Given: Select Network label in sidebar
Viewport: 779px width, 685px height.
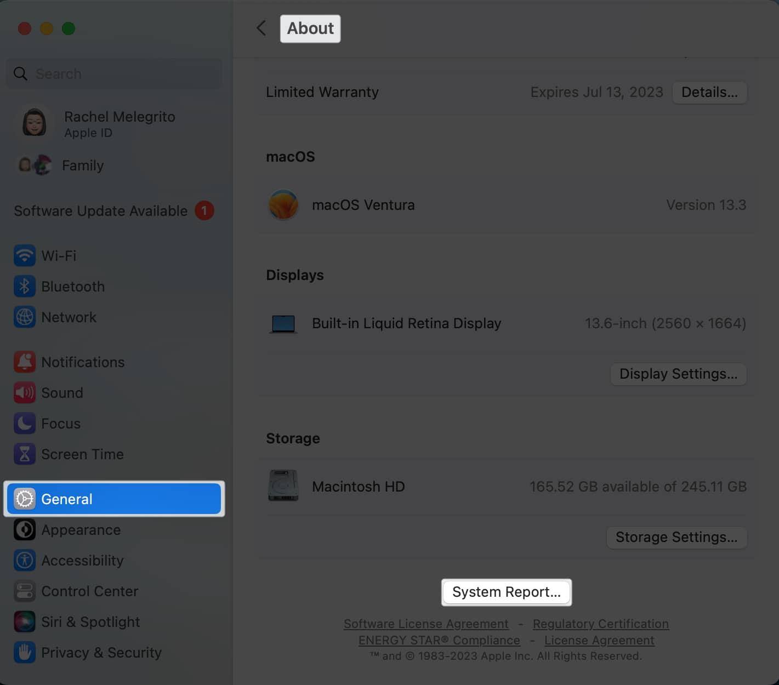Looking at the screenshot, I should pos(69,317).
